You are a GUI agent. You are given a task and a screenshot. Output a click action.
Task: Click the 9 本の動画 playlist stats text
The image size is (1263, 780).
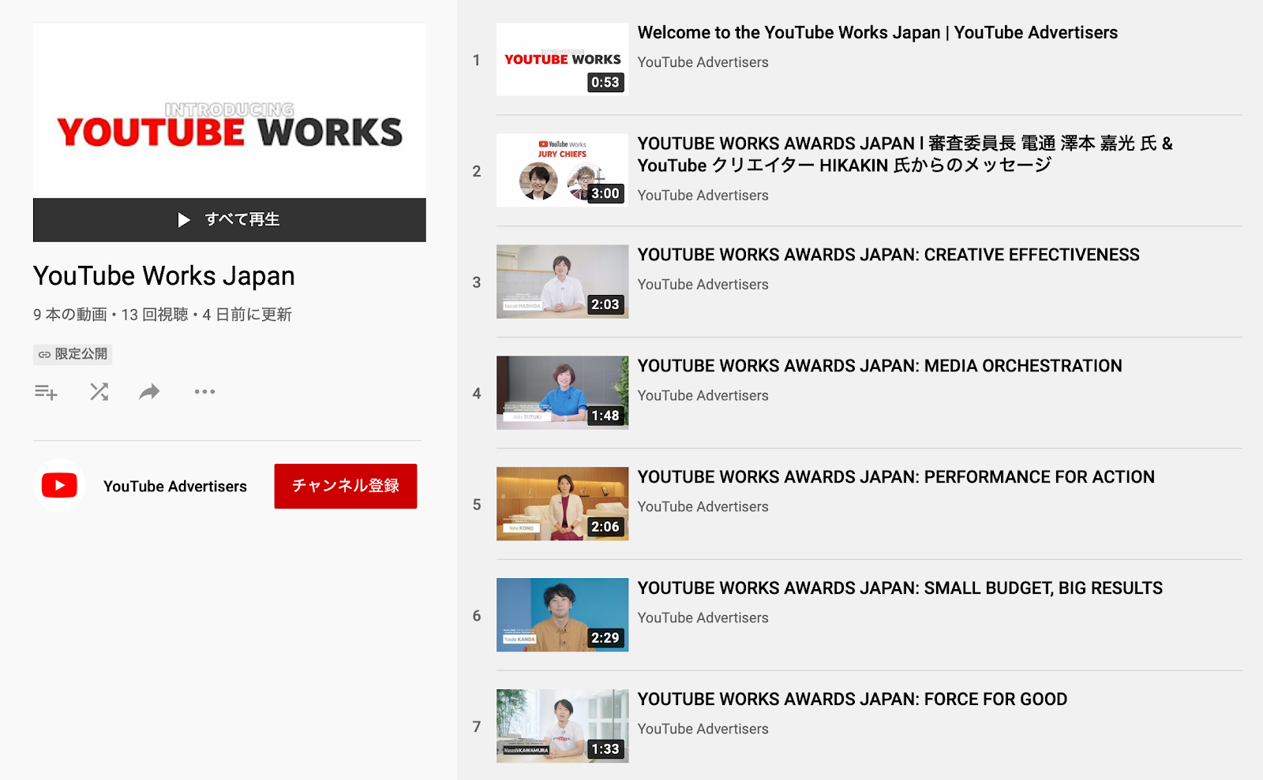pyautogui.click(x=163, y=315)
